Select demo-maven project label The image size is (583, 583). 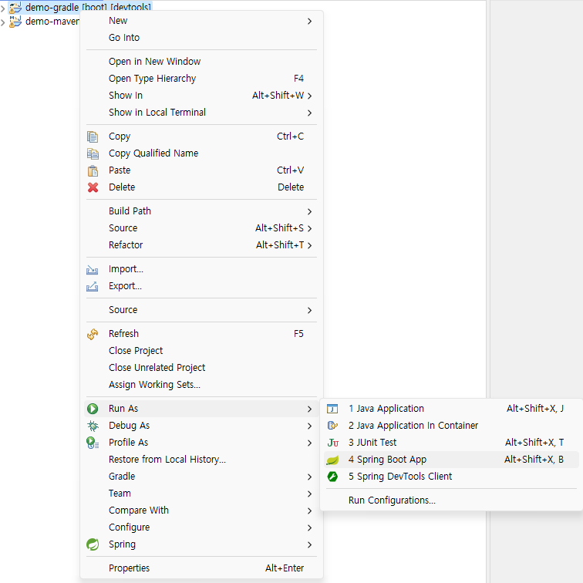point(52,22)
